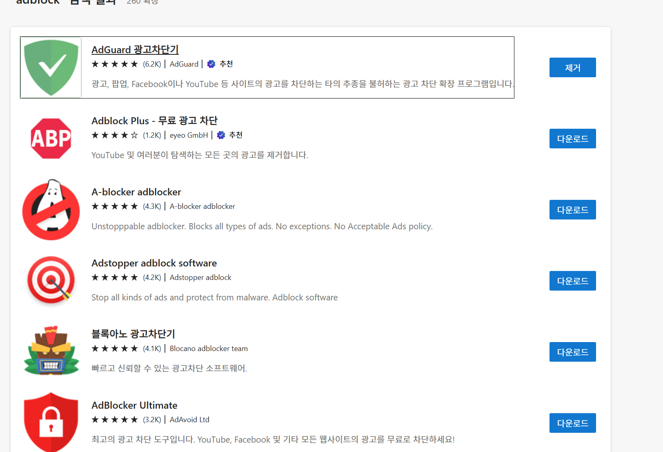Open the 블록아노 광고차단기 extension title
Screen dimensions: 663x452
(x=133, y=334)
